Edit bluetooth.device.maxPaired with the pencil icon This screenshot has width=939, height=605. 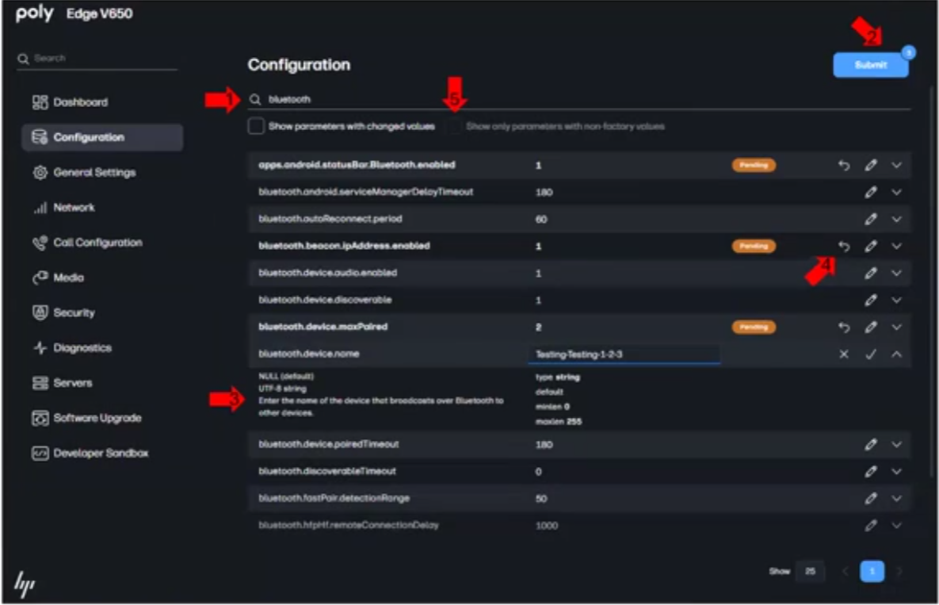(871, 327)
